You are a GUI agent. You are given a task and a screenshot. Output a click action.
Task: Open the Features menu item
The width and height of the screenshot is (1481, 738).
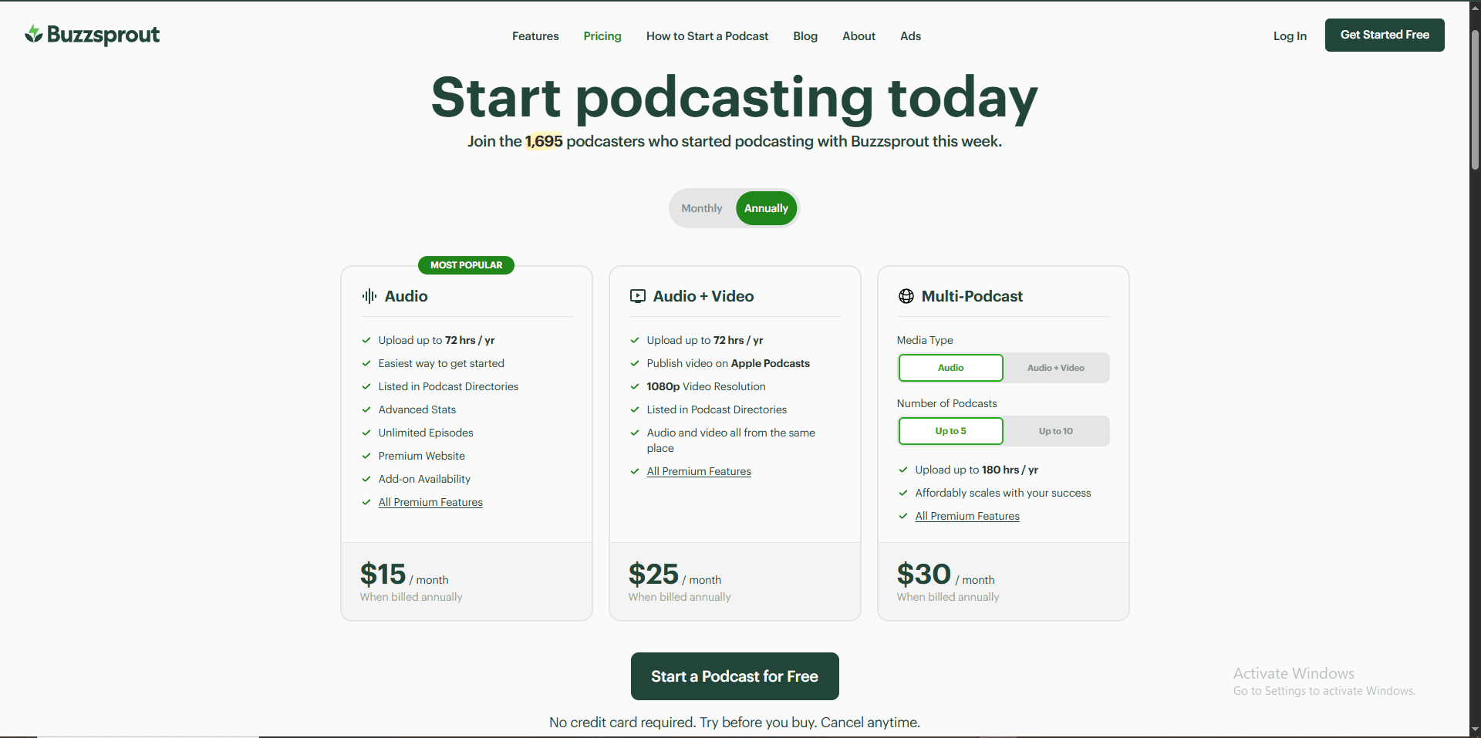point(535,36)
